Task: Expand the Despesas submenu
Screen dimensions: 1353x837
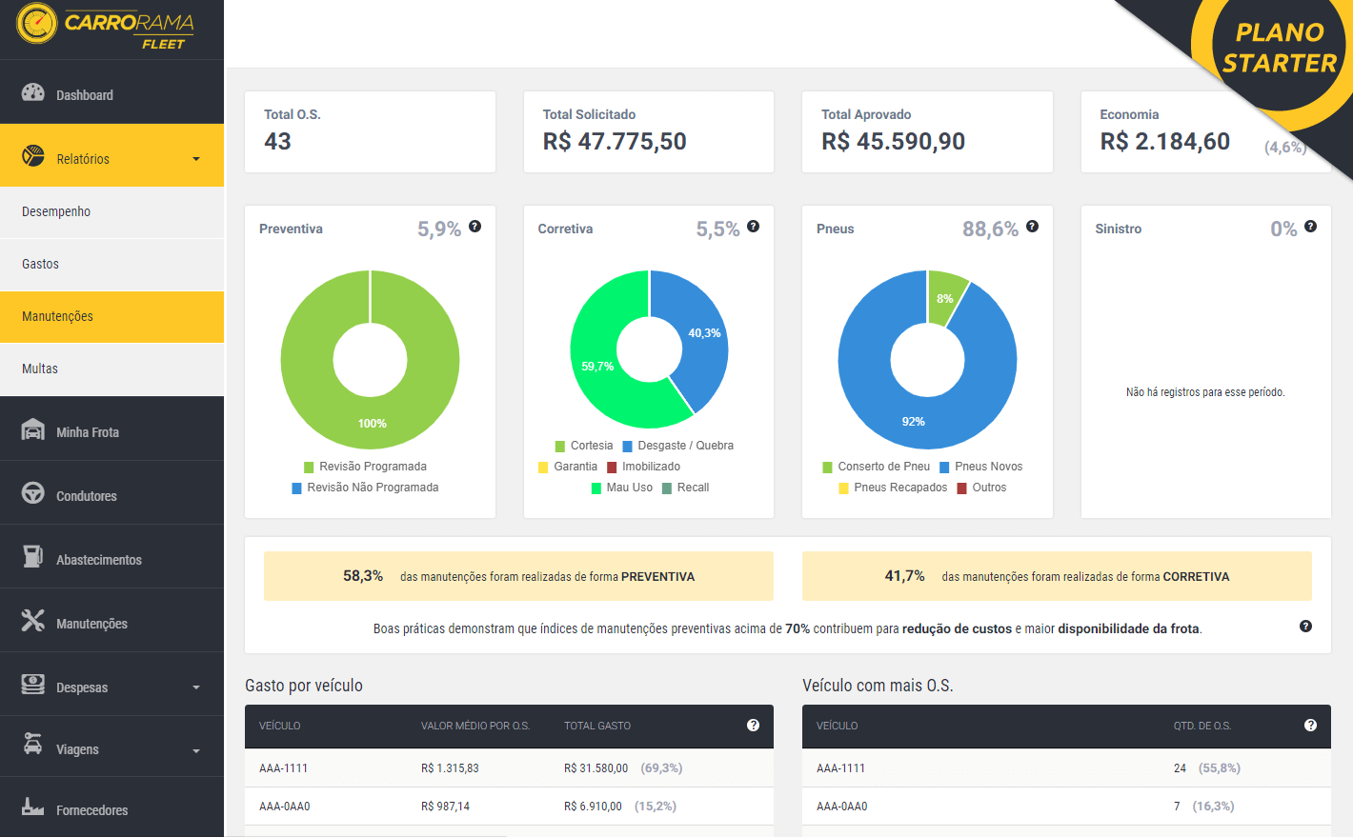Action: [x=196, y=688]
